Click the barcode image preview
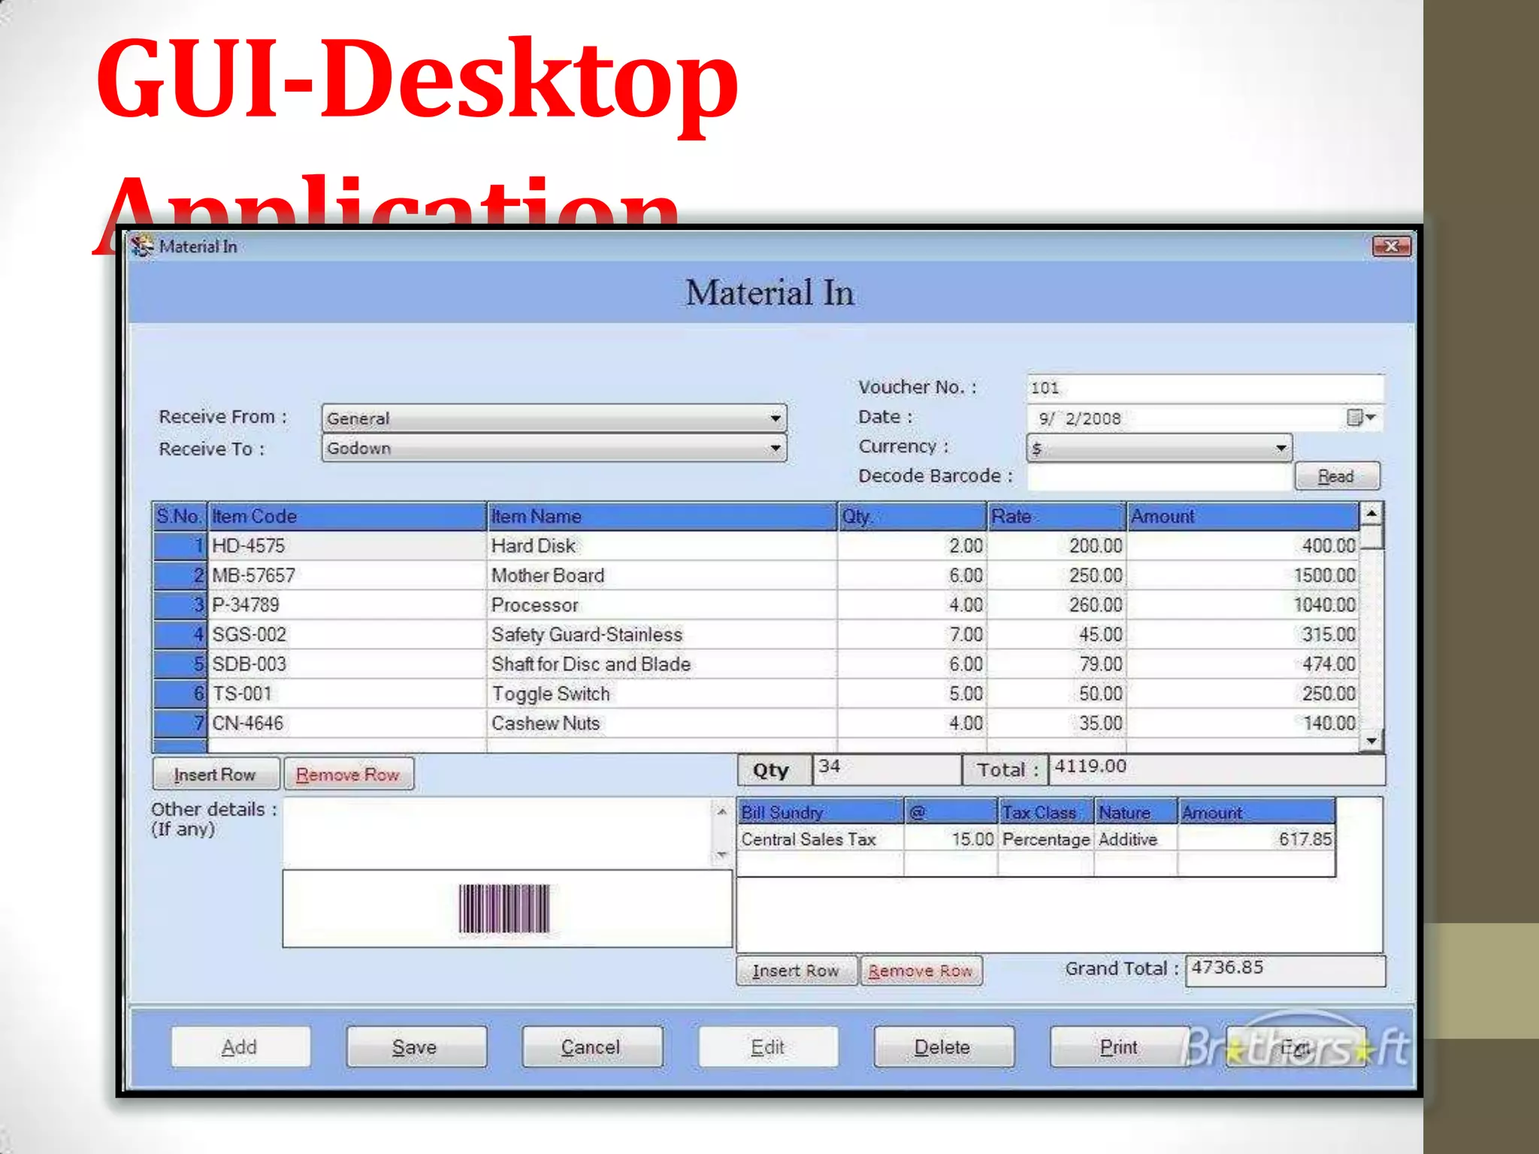1539x1154 pixels. (505, 908)
